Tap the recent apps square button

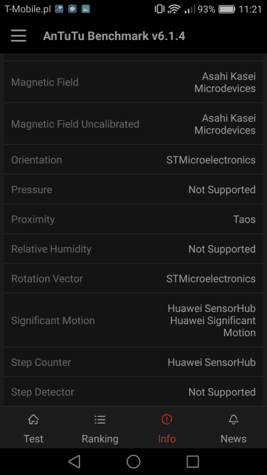pyautogui.click(x=192, y=462)
